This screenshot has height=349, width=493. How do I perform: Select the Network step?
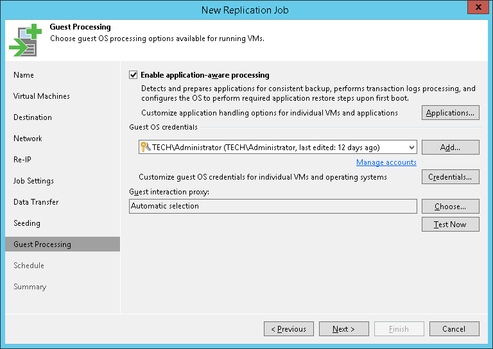28,139
